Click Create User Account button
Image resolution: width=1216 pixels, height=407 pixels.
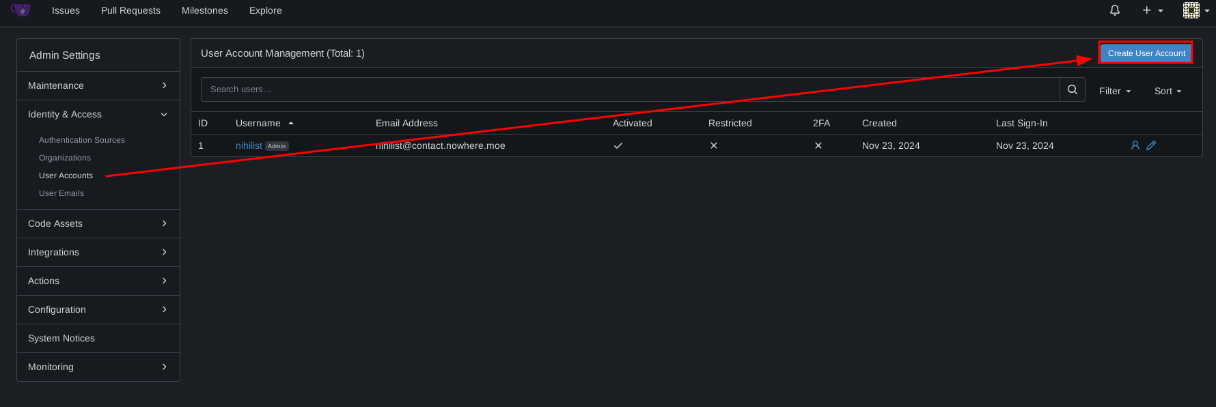(x=1146, y=53)
